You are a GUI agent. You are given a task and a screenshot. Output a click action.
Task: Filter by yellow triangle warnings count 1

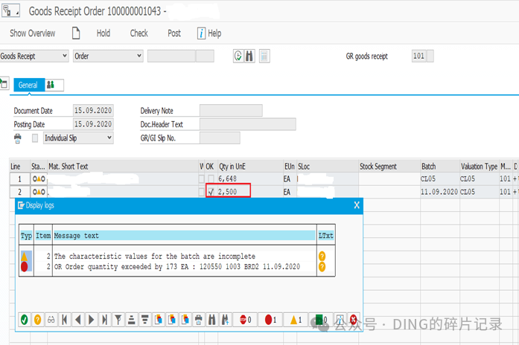(296, 320)
